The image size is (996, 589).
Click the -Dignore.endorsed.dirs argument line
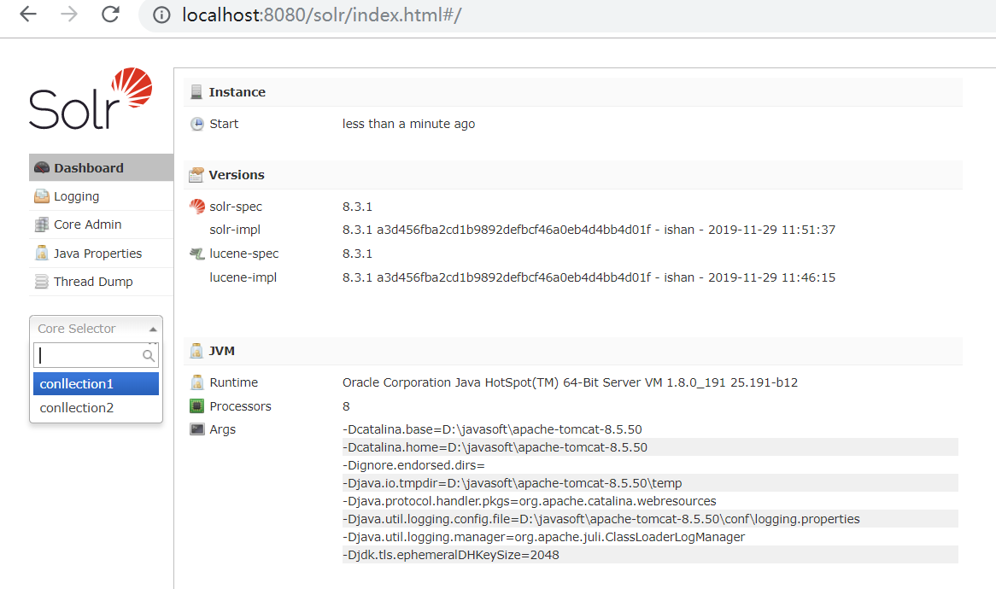tap(650, 465)
